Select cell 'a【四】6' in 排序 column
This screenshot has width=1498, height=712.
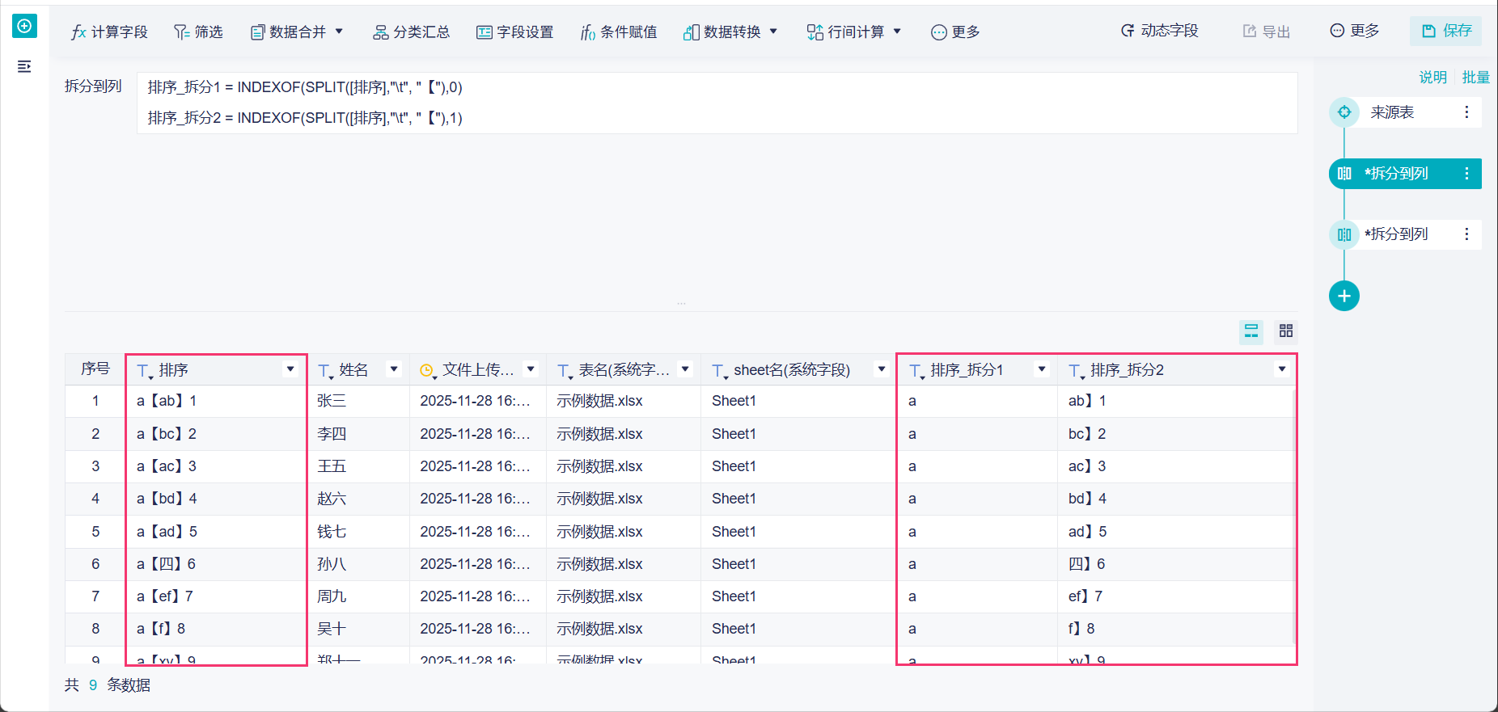coord(216,564)
